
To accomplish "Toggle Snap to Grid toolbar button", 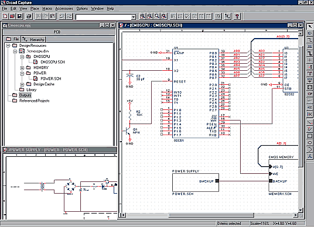I will 219,16.
